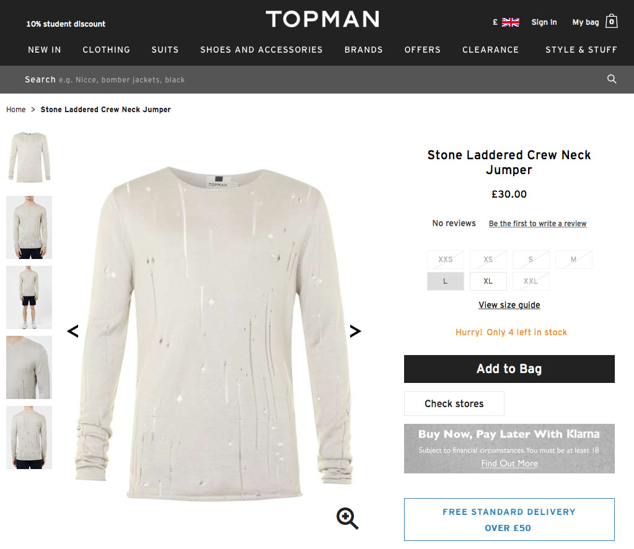This screenshot has height=549, width=634.
Task: Open the BRANDS menu
Action: pos(364,50)
